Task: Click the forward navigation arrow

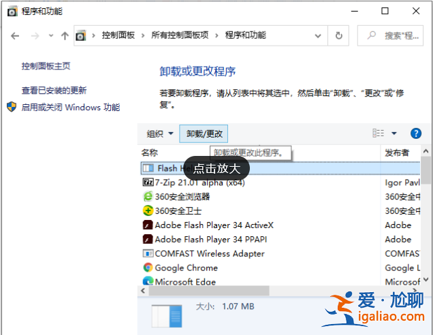Action: 35,36
